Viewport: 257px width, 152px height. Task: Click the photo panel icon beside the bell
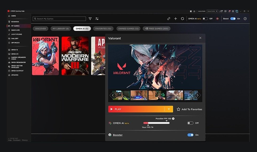(x=226, y=11)
